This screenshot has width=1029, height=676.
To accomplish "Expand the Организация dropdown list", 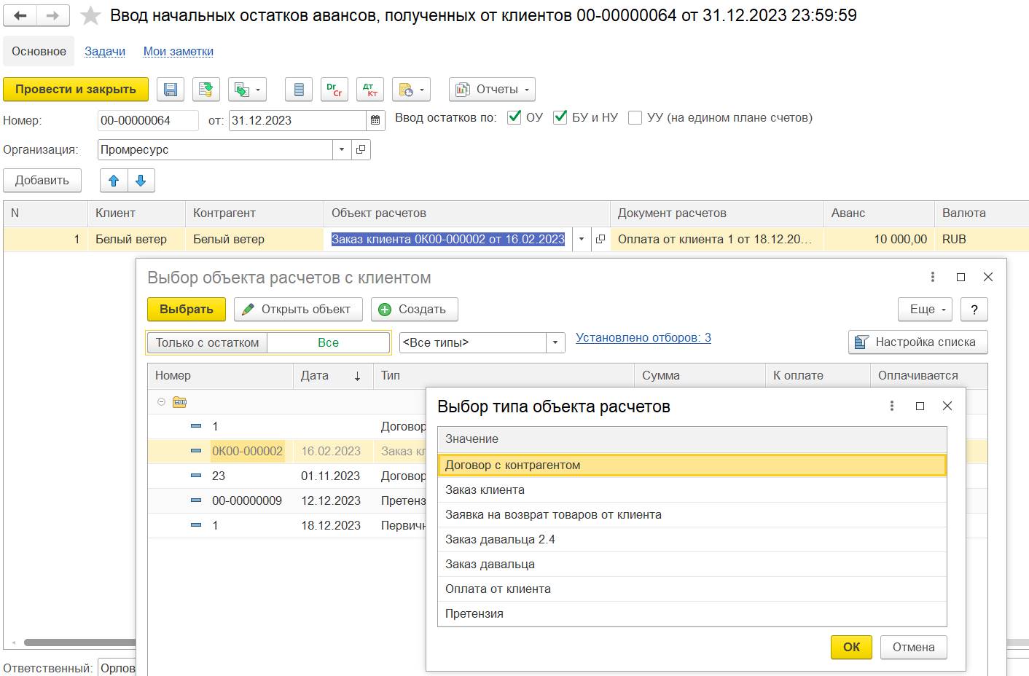I will (x=342, y=150).
